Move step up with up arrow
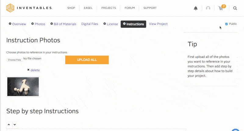Image resolution: width=244 pixels, height=131 pixels. click(9, 125)
